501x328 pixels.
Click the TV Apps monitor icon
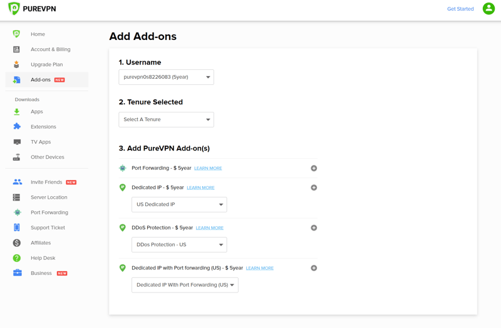pyautogui.click(x=17, y=142)
